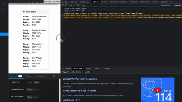
Task: Close the What's New drawer tab
Action: [83, 69]
